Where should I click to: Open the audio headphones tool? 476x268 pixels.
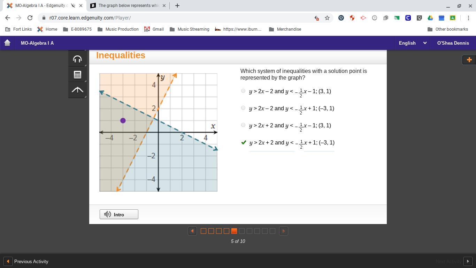[77, 59]
